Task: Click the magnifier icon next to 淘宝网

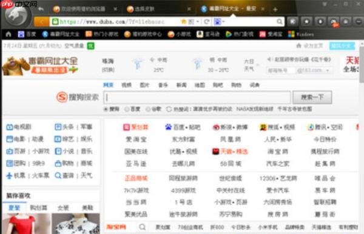Action: [143, 227]
